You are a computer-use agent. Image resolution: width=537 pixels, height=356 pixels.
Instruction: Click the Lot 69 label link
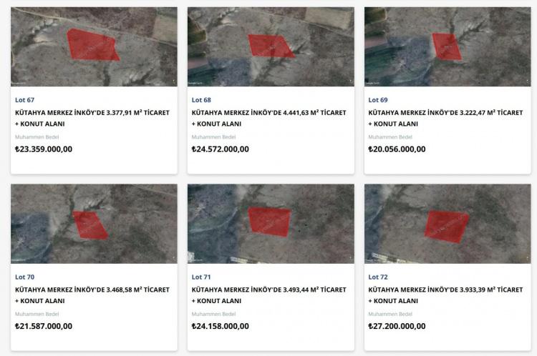click(378, 100)
